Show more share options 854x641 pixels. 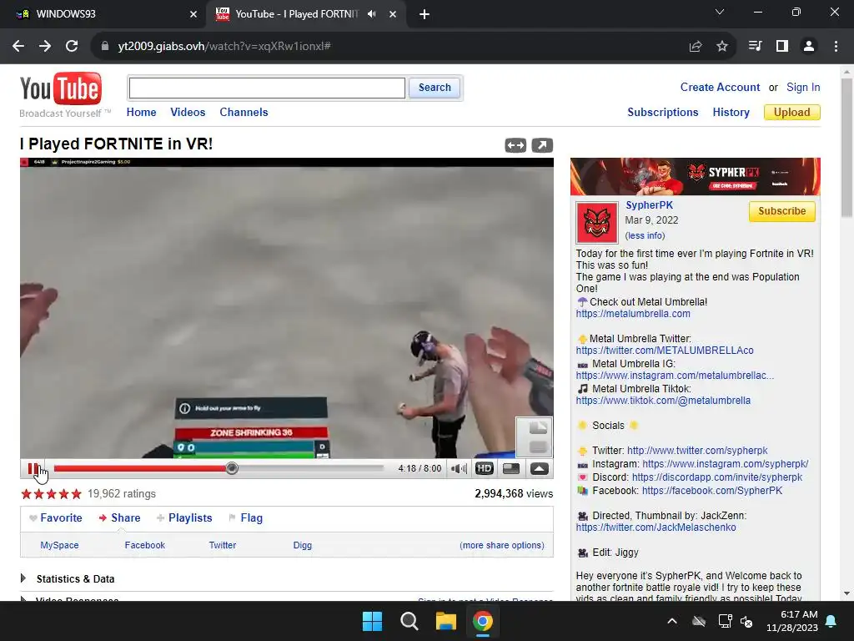(502, 545)
